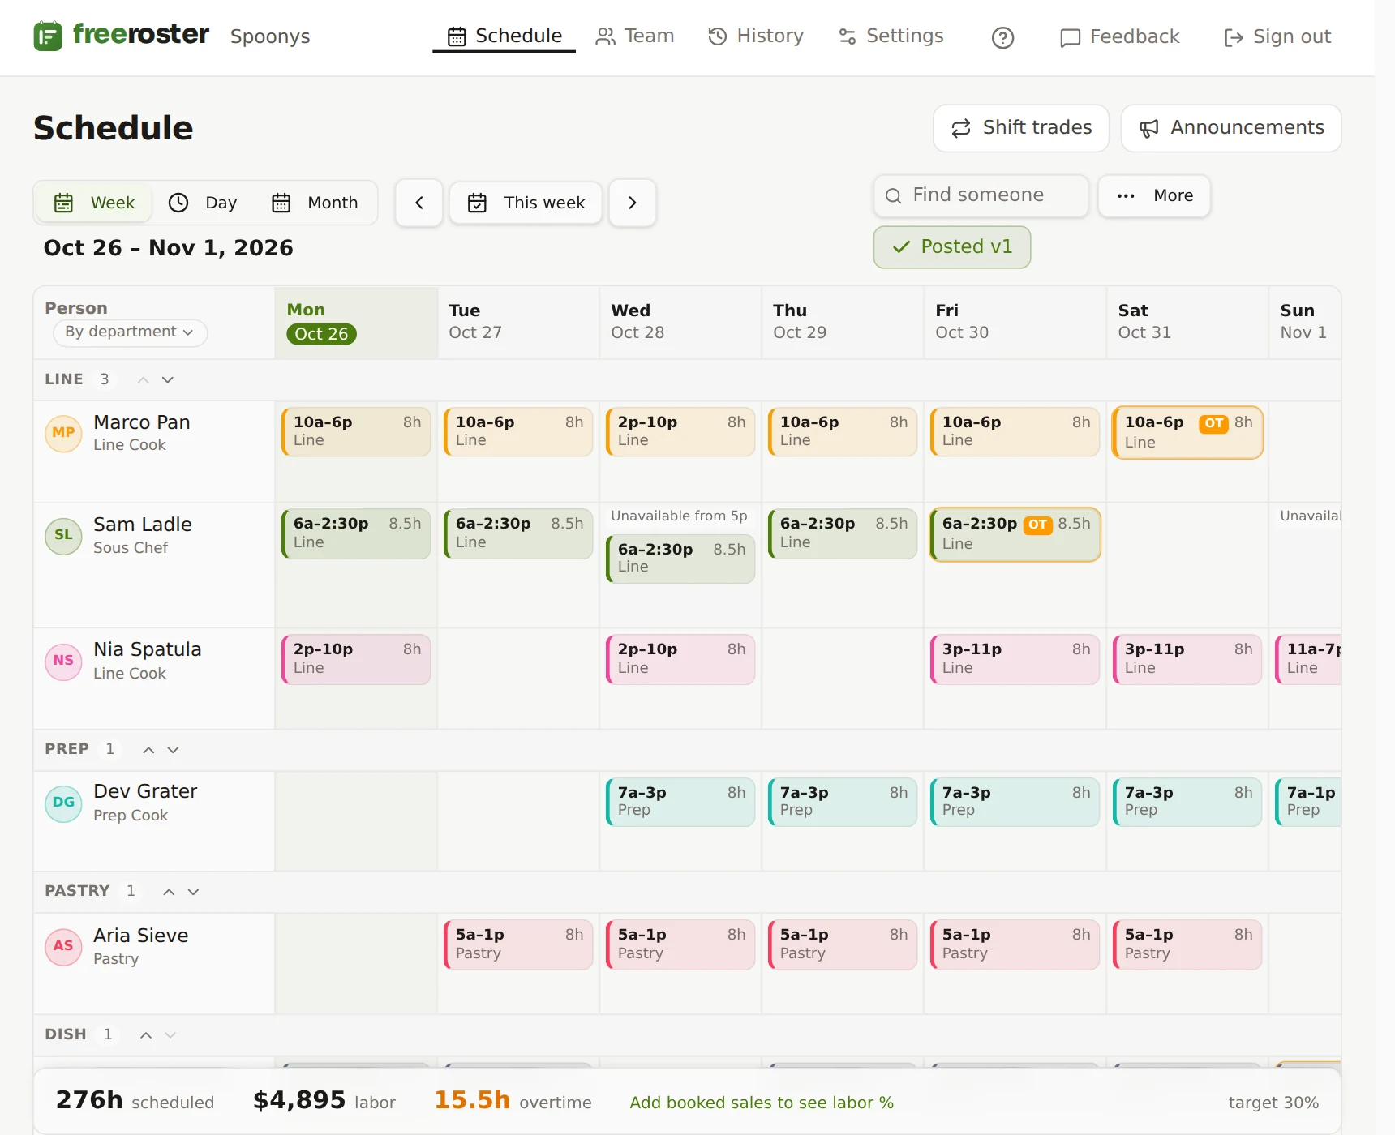Switch to Month view
Image resolution: width=1395 pixels, height=1135 pixels.
click(315, 203)
